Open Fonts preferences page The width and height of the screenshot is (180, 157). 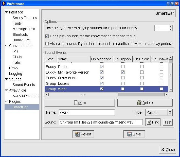(x=17, y=23)
